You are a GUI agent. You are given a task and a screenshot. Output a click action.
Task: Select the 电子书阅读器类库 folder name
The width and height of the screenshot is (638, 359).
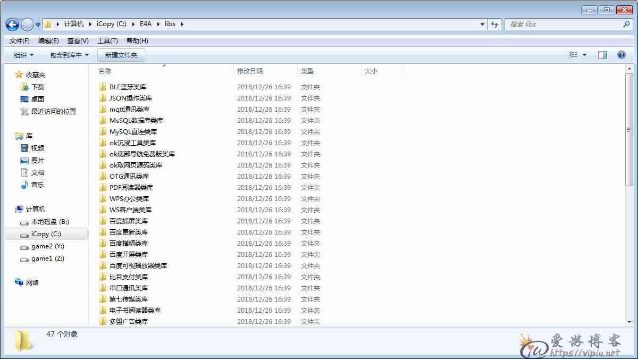[135, 310]
